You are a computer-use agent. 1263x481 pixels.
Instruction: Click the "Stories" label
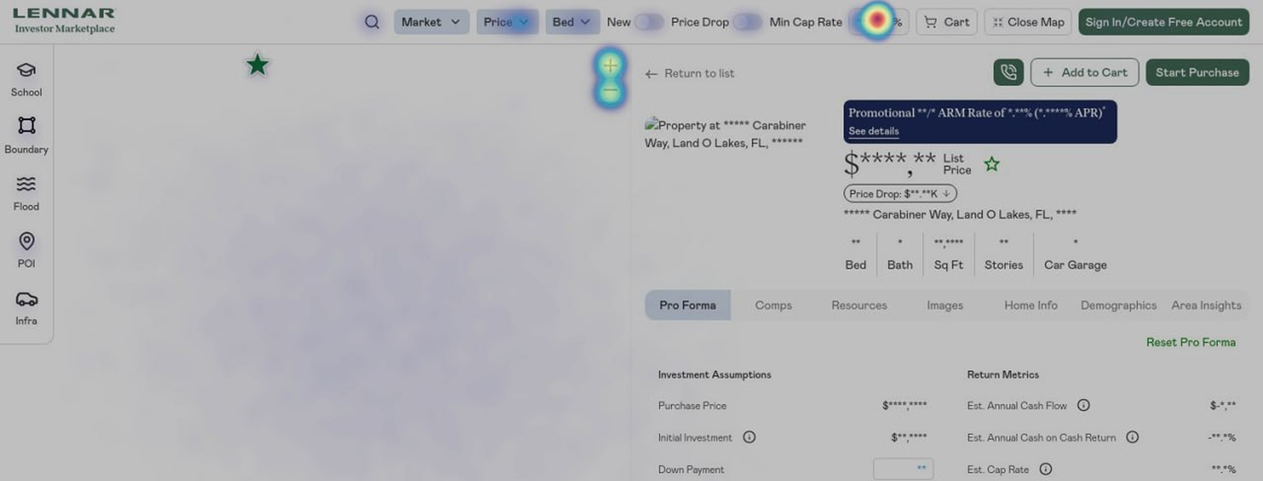click(x=1003, y=265)
